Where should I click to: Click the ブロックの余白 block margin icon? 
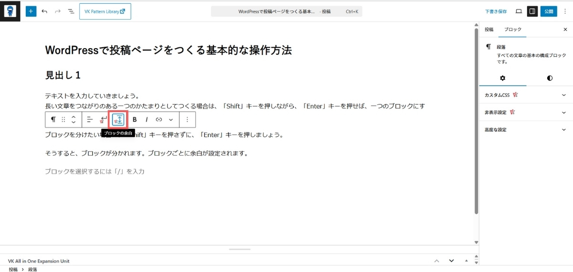118,119
